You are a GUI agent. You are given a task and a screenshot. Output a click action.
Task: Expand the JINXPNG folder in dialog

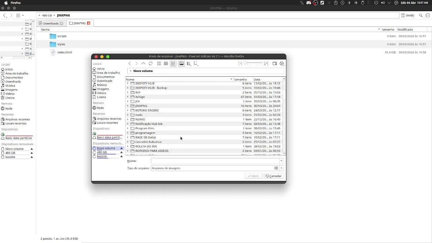click(x=128, y=106)
